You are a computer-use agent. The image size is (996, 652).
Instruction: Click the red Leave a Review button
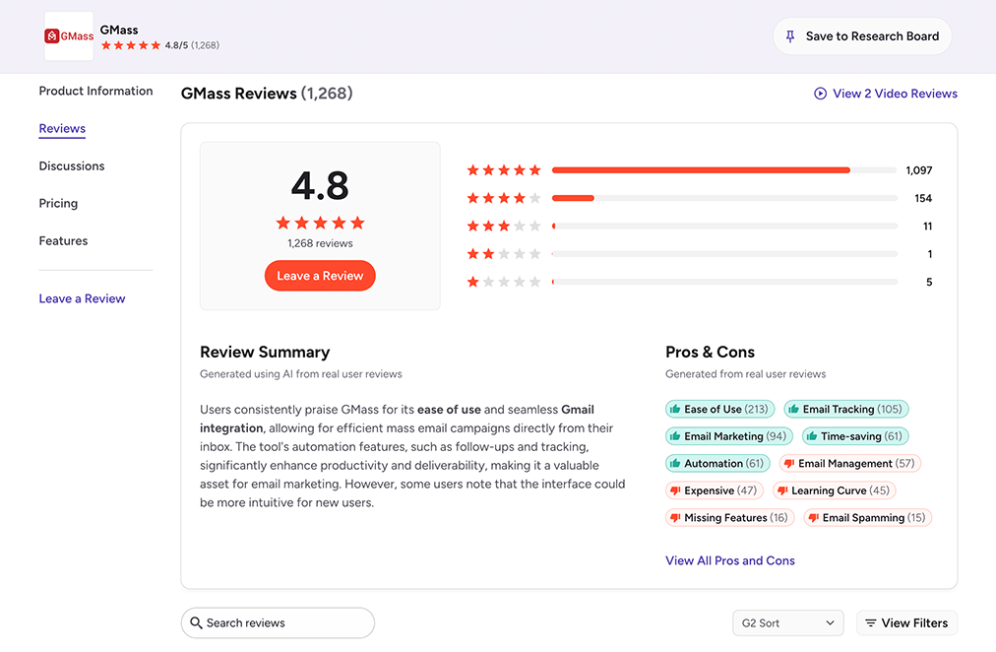point(320,276)
